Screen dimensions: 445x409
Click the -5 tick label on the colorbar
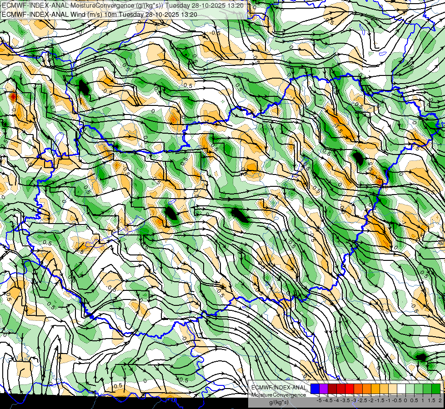pos(319,400)
